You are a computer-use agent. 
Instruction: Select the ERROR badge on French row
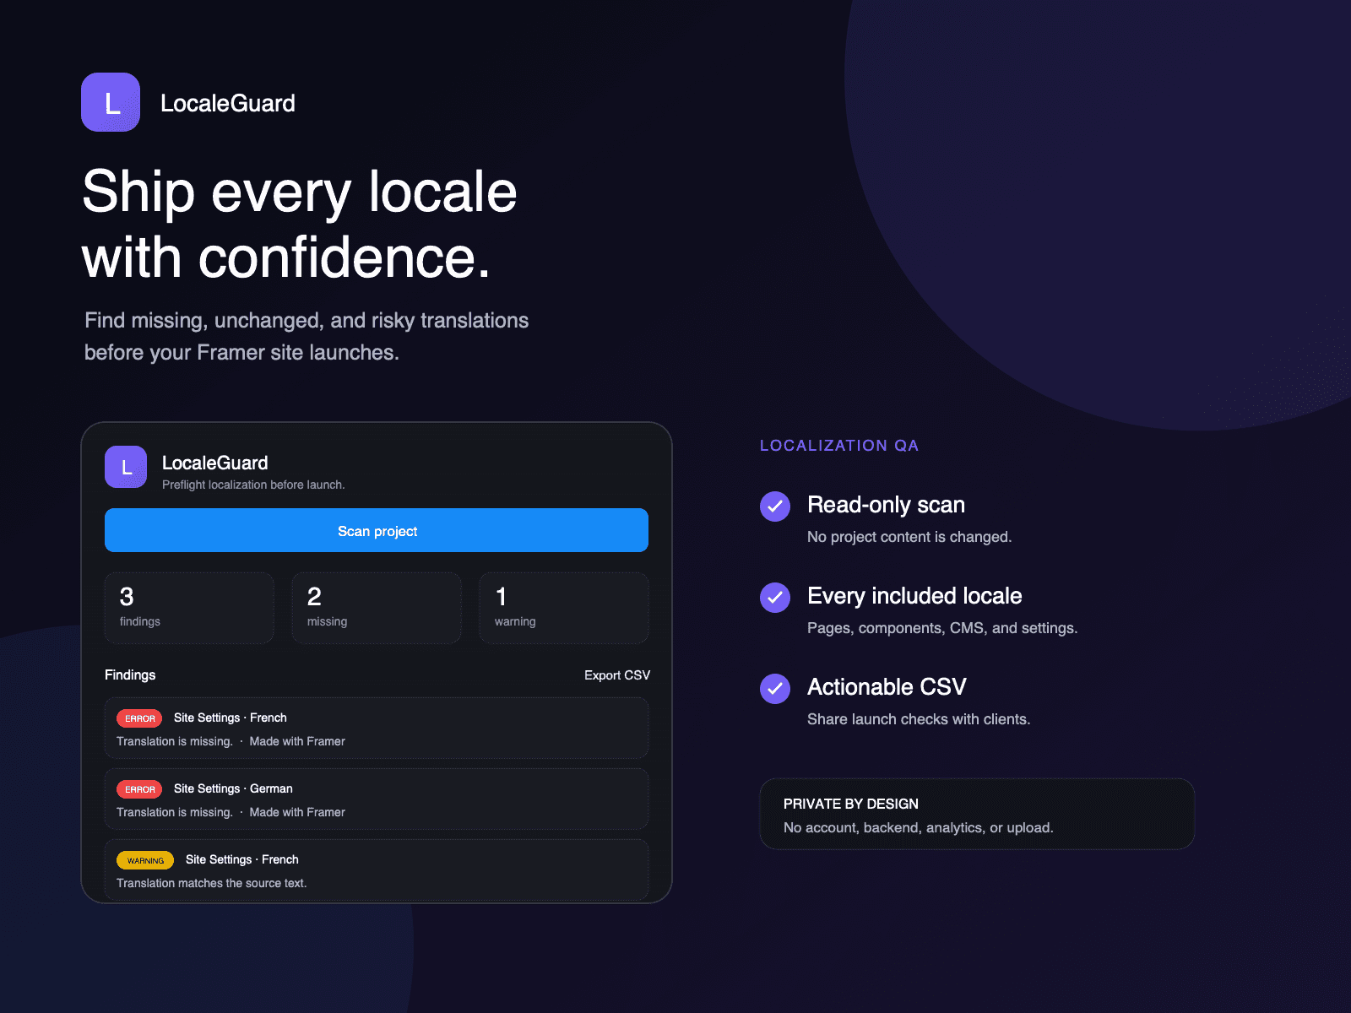[x=139, y=718]
